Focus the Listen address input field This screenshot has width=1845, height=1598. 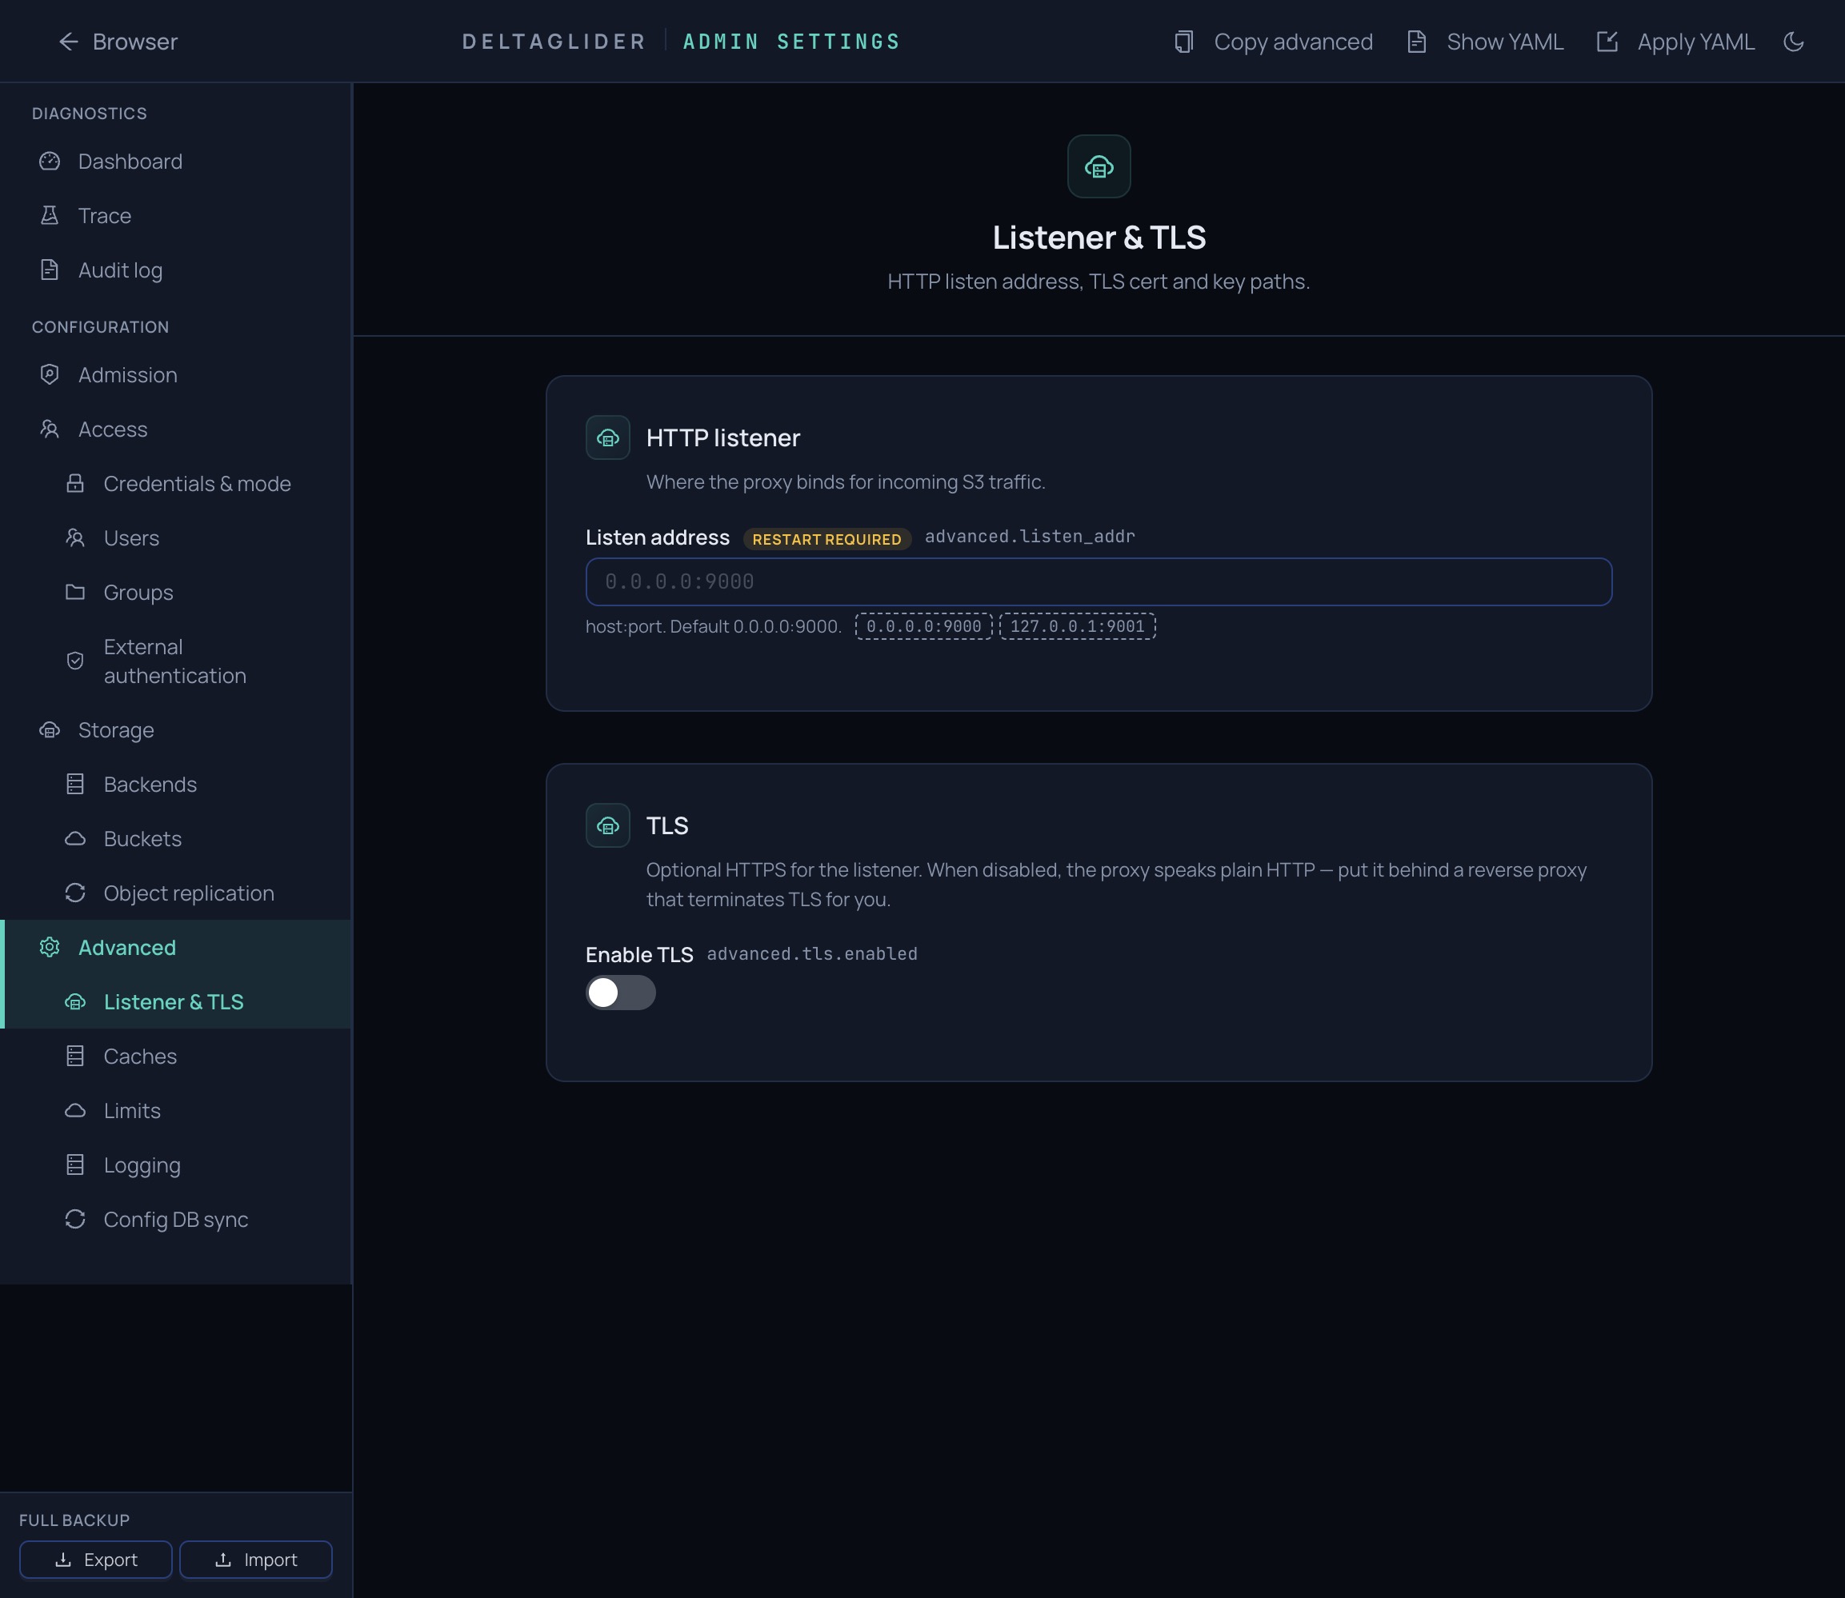(1099, 581)
